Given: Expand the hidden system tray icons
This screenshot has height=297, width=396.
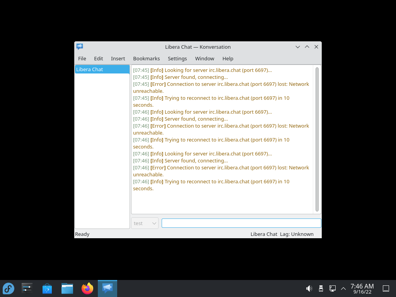Looking at the screenshot, I should pyautogui.click(x=343, y=288).
